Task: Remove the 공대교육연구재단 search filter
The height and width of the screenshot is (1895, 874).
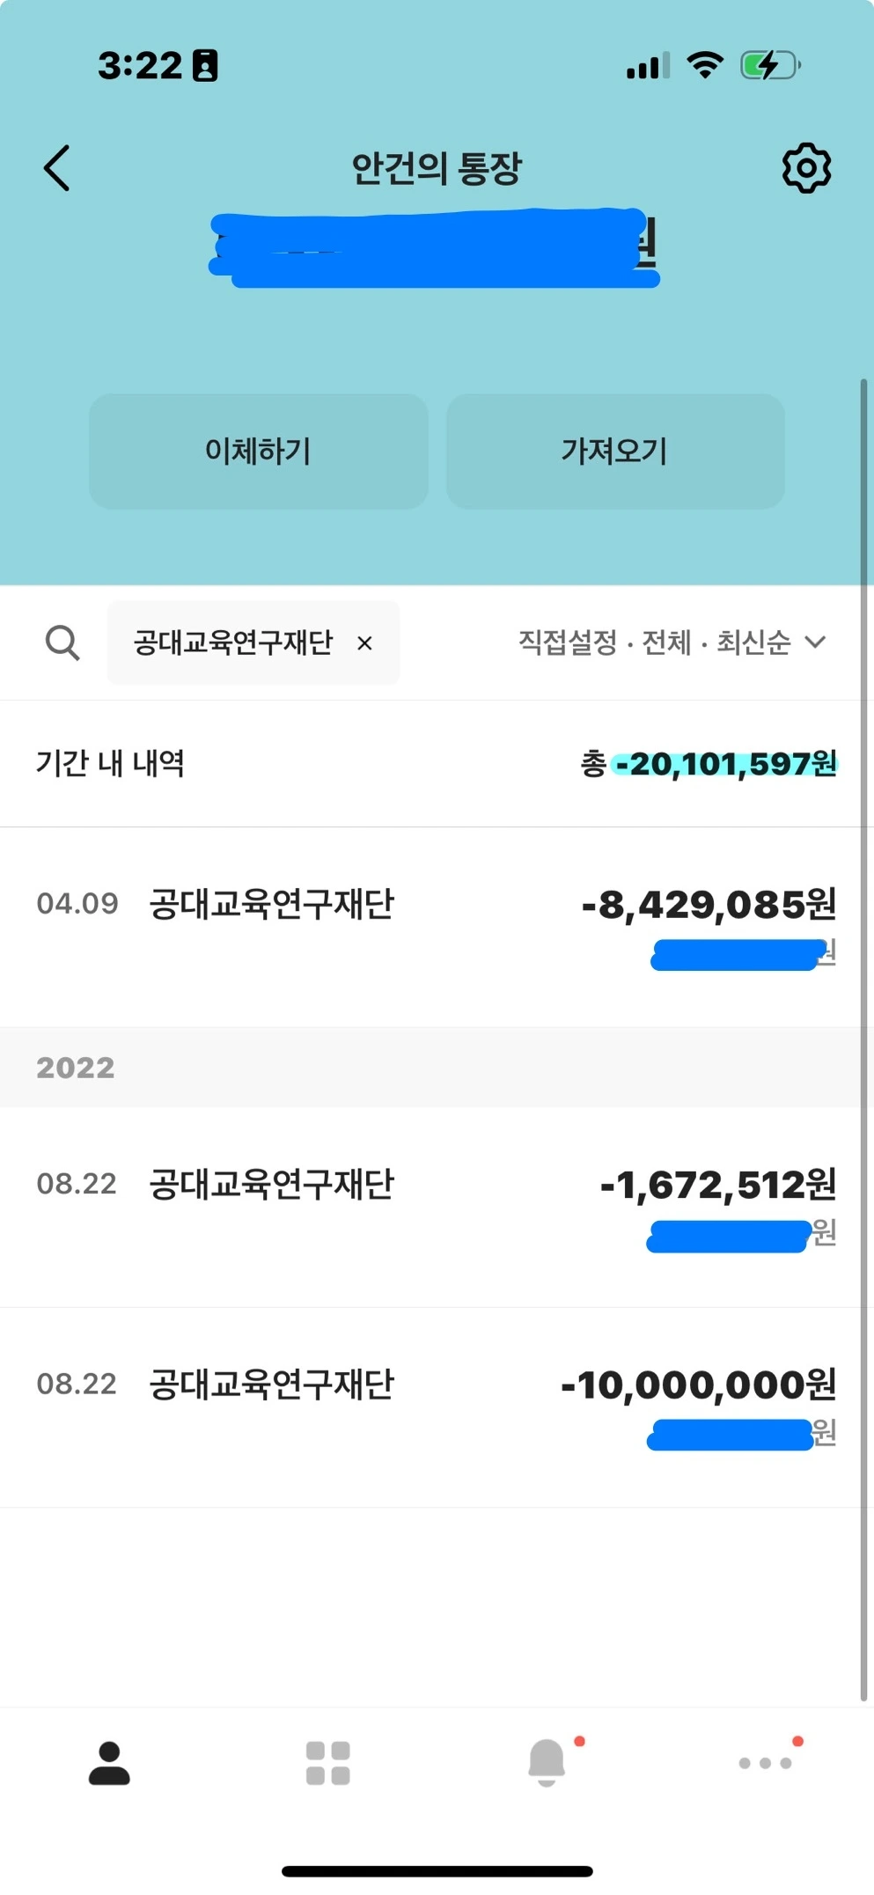Action: coord(364,643)
